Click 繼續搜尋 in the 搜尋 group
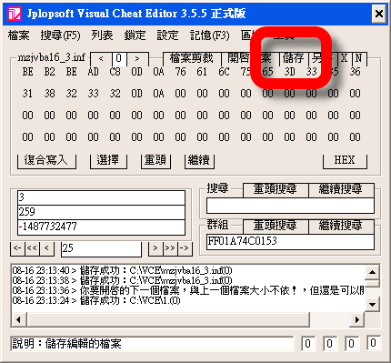Viewport: 391px width, 363px height. (341, 190)
